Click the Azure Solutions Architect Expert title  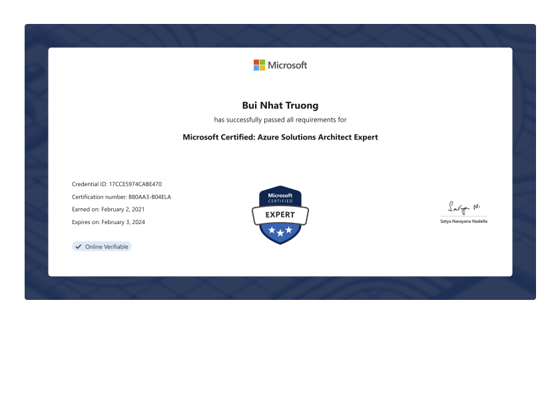pos(280,137)
